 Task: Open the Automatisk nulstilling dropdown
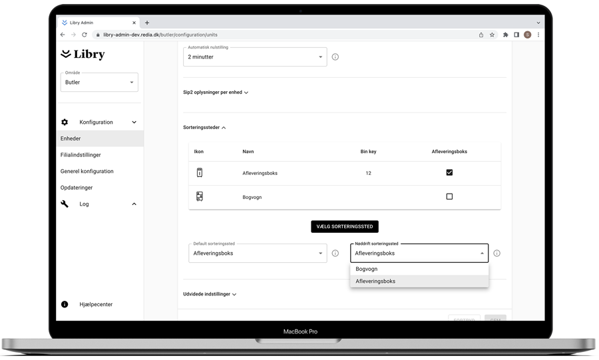pyautogui.click(x=255, y=57)
